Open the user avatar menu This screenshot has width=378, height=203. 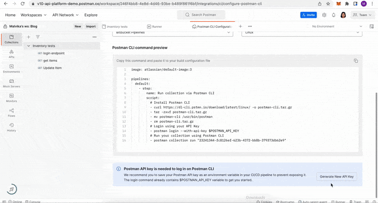coord(343,15)
